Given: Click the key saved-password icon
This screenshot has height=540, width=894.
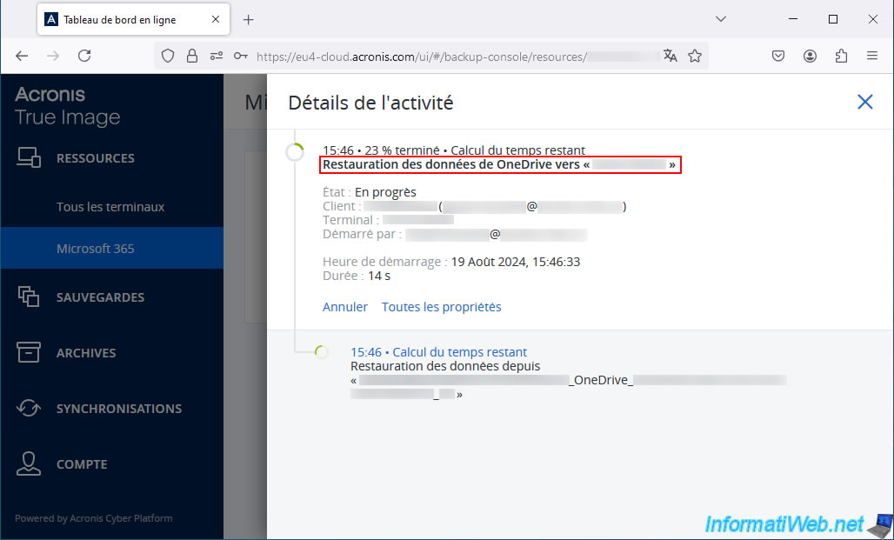Looking at the screenshot, I should pos(241,56).
